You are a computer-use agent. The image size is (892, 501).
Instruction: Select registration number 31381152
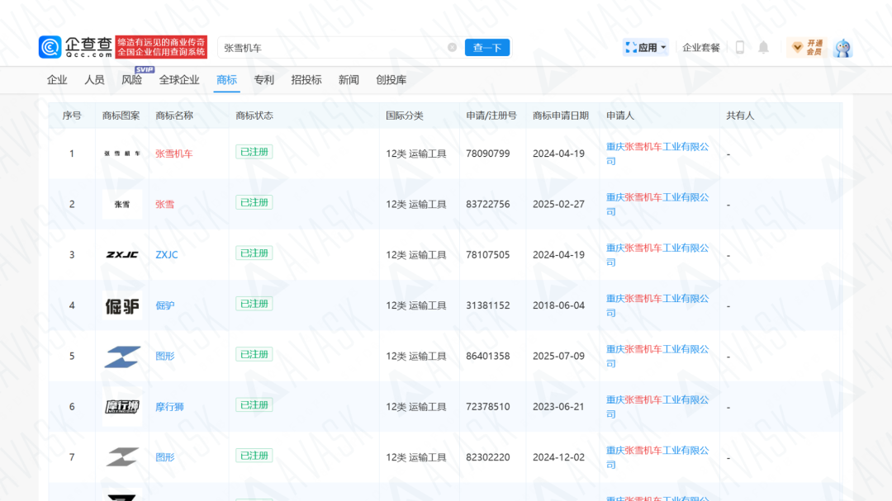click(x=488, y=305)
